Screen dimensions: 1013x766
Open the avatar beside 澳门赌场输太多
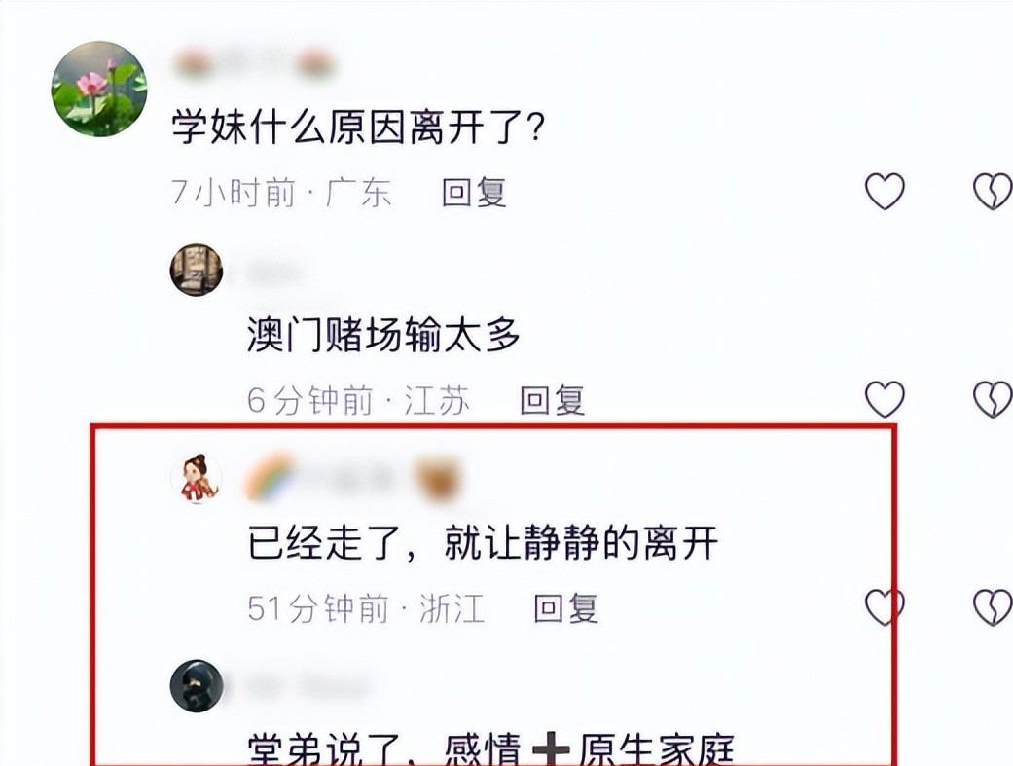(x=197, y=271)
